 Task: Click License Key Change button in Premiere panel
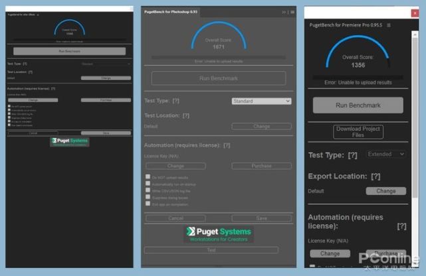coord(330,253)
